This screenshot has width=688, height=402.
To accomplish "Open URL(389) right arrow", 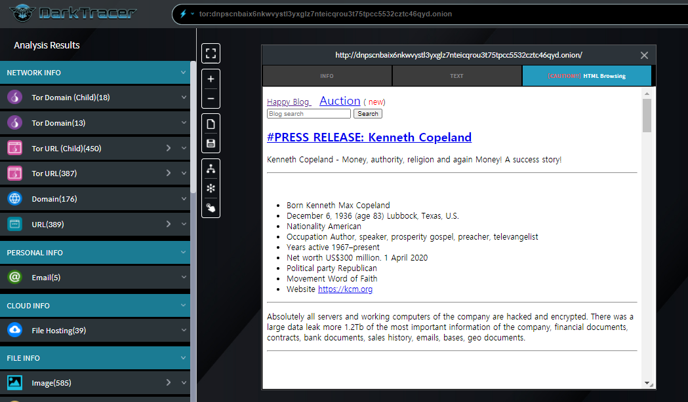I will 169,224.
